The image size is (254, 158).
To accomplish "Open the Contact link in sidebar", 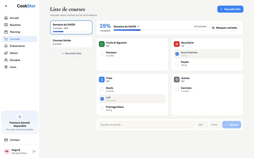I will [19, 140].
